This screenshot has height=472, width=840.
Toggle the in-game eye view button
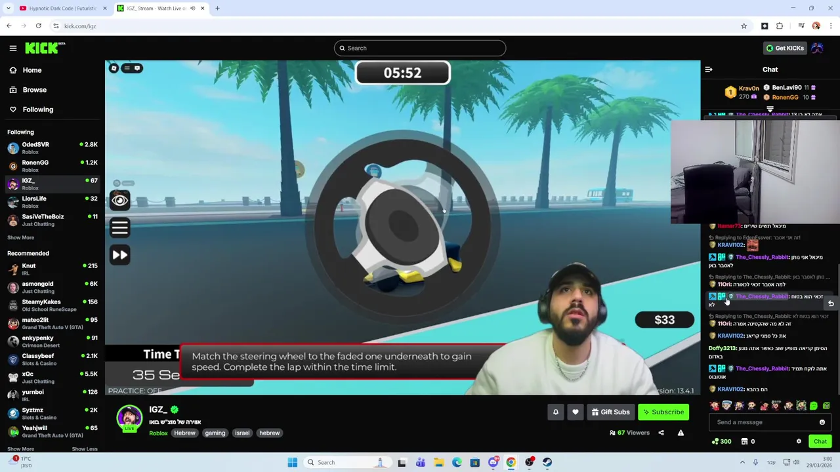[x=119, y=201]
